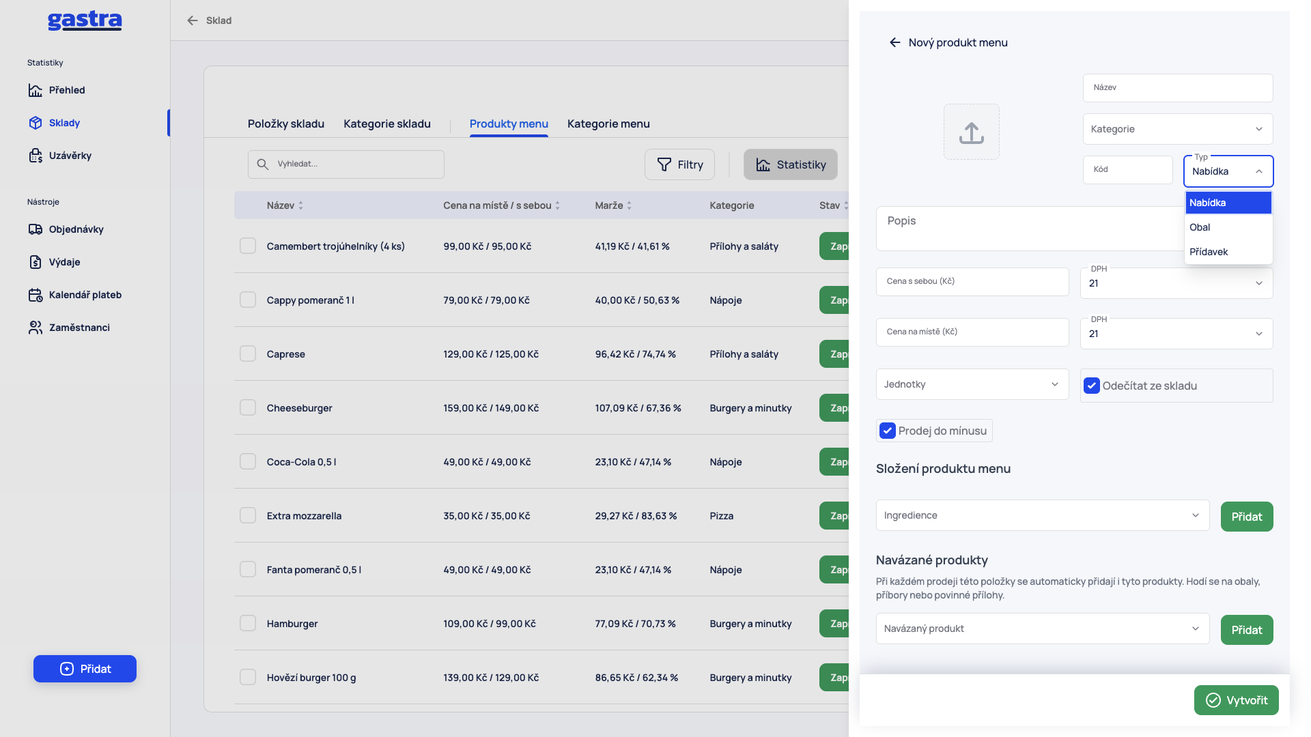
Task: Tick the Cheeseburger row checkbox
Action: (248, 407)
